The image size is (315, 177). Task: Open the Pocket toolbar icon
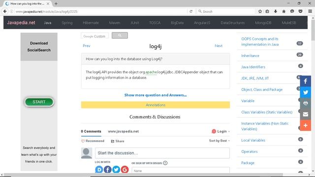[300, 11]
